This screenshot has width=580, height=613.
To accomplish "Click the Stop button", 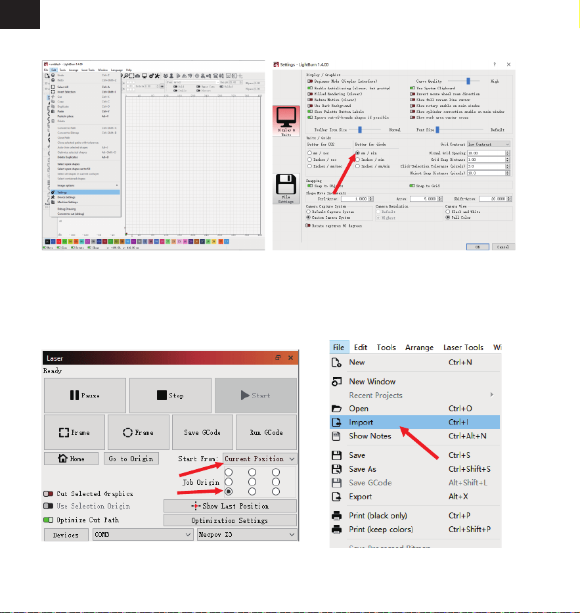I will click(170, 396).
